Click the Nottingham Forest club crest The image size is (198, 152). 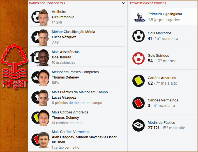[15, 66]
